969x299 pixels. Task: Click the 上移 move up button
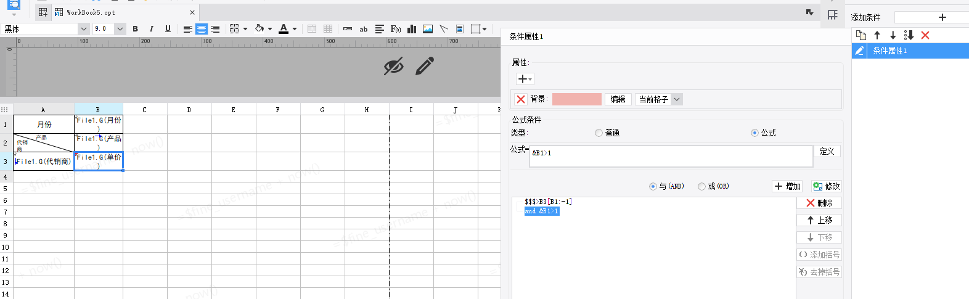819,220
